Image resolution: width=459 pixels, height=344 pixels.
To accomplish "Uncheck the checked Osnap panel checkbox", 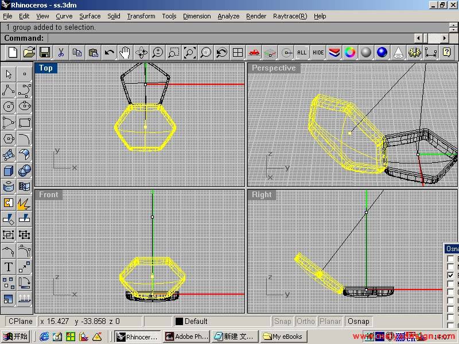I will (451, 275).
